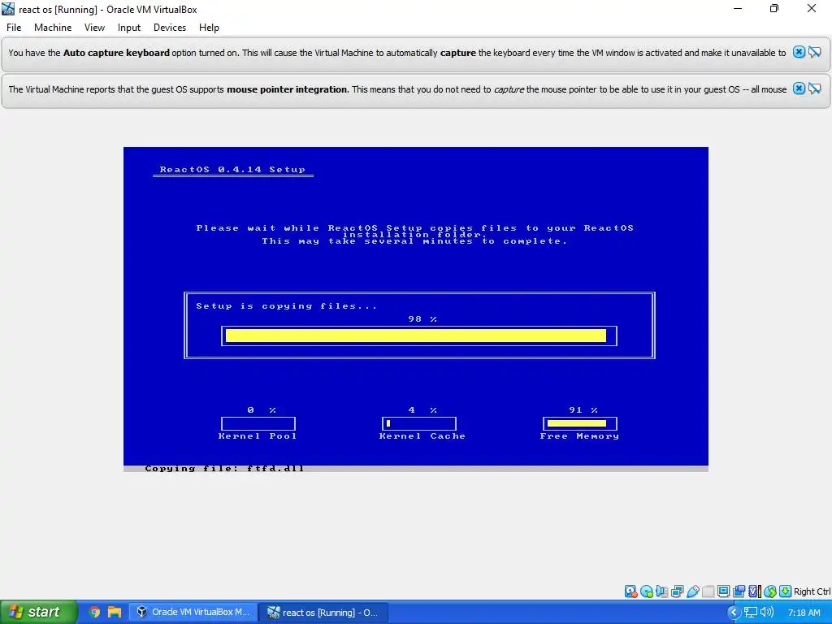Click the virtualization features chip icon
832x624 pixels.
pos(755,591)
